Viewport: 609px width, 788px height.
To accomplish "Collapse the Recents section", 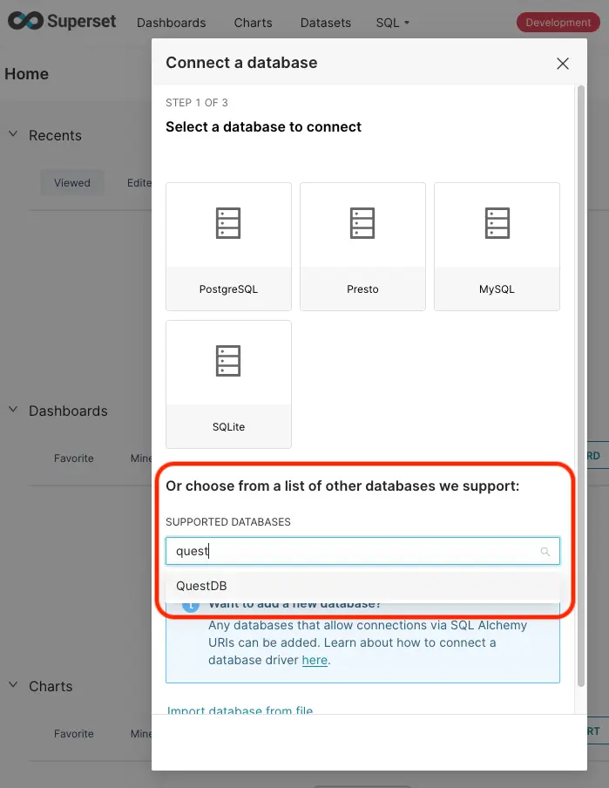I will point(12,135).
